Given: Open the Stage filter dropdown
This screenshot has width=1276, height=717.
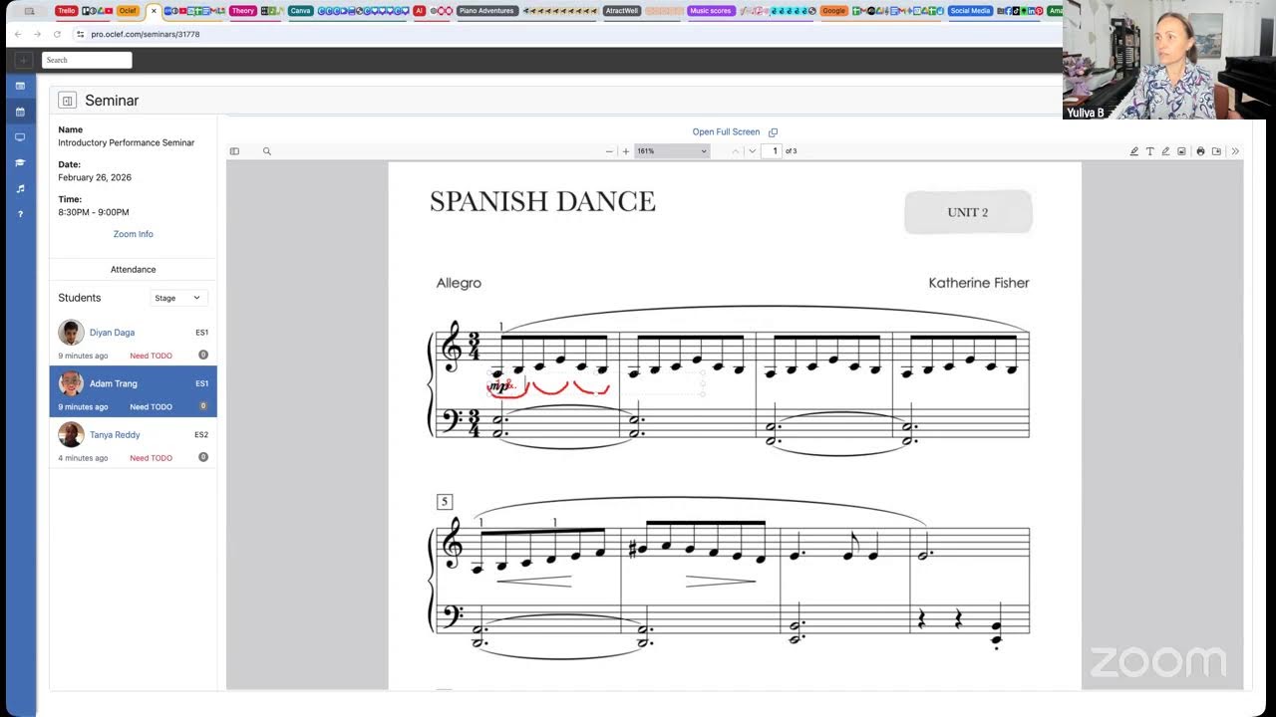Looking at the screenshot, I should pyautogui.click(x=179, y=298).
